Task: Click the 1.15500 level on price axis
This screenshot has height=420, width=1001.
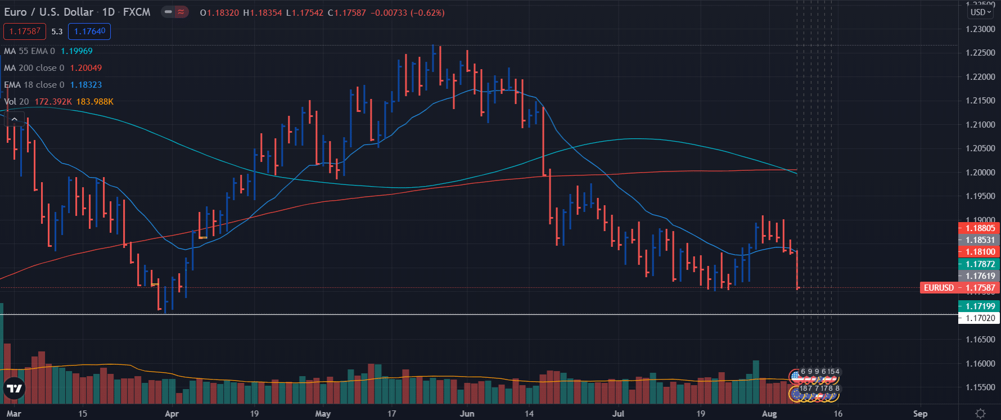Action: (980, 387)
